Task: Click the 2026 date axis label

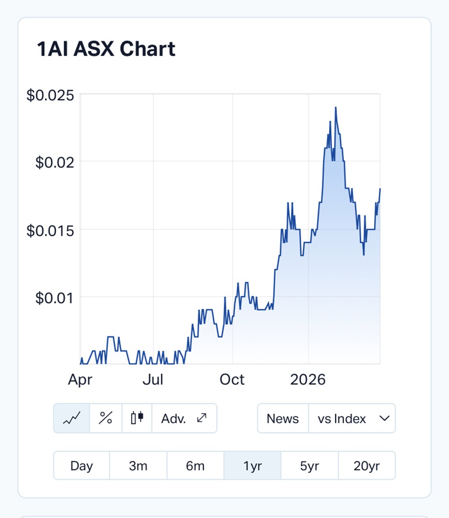Action: pos(308,380)
